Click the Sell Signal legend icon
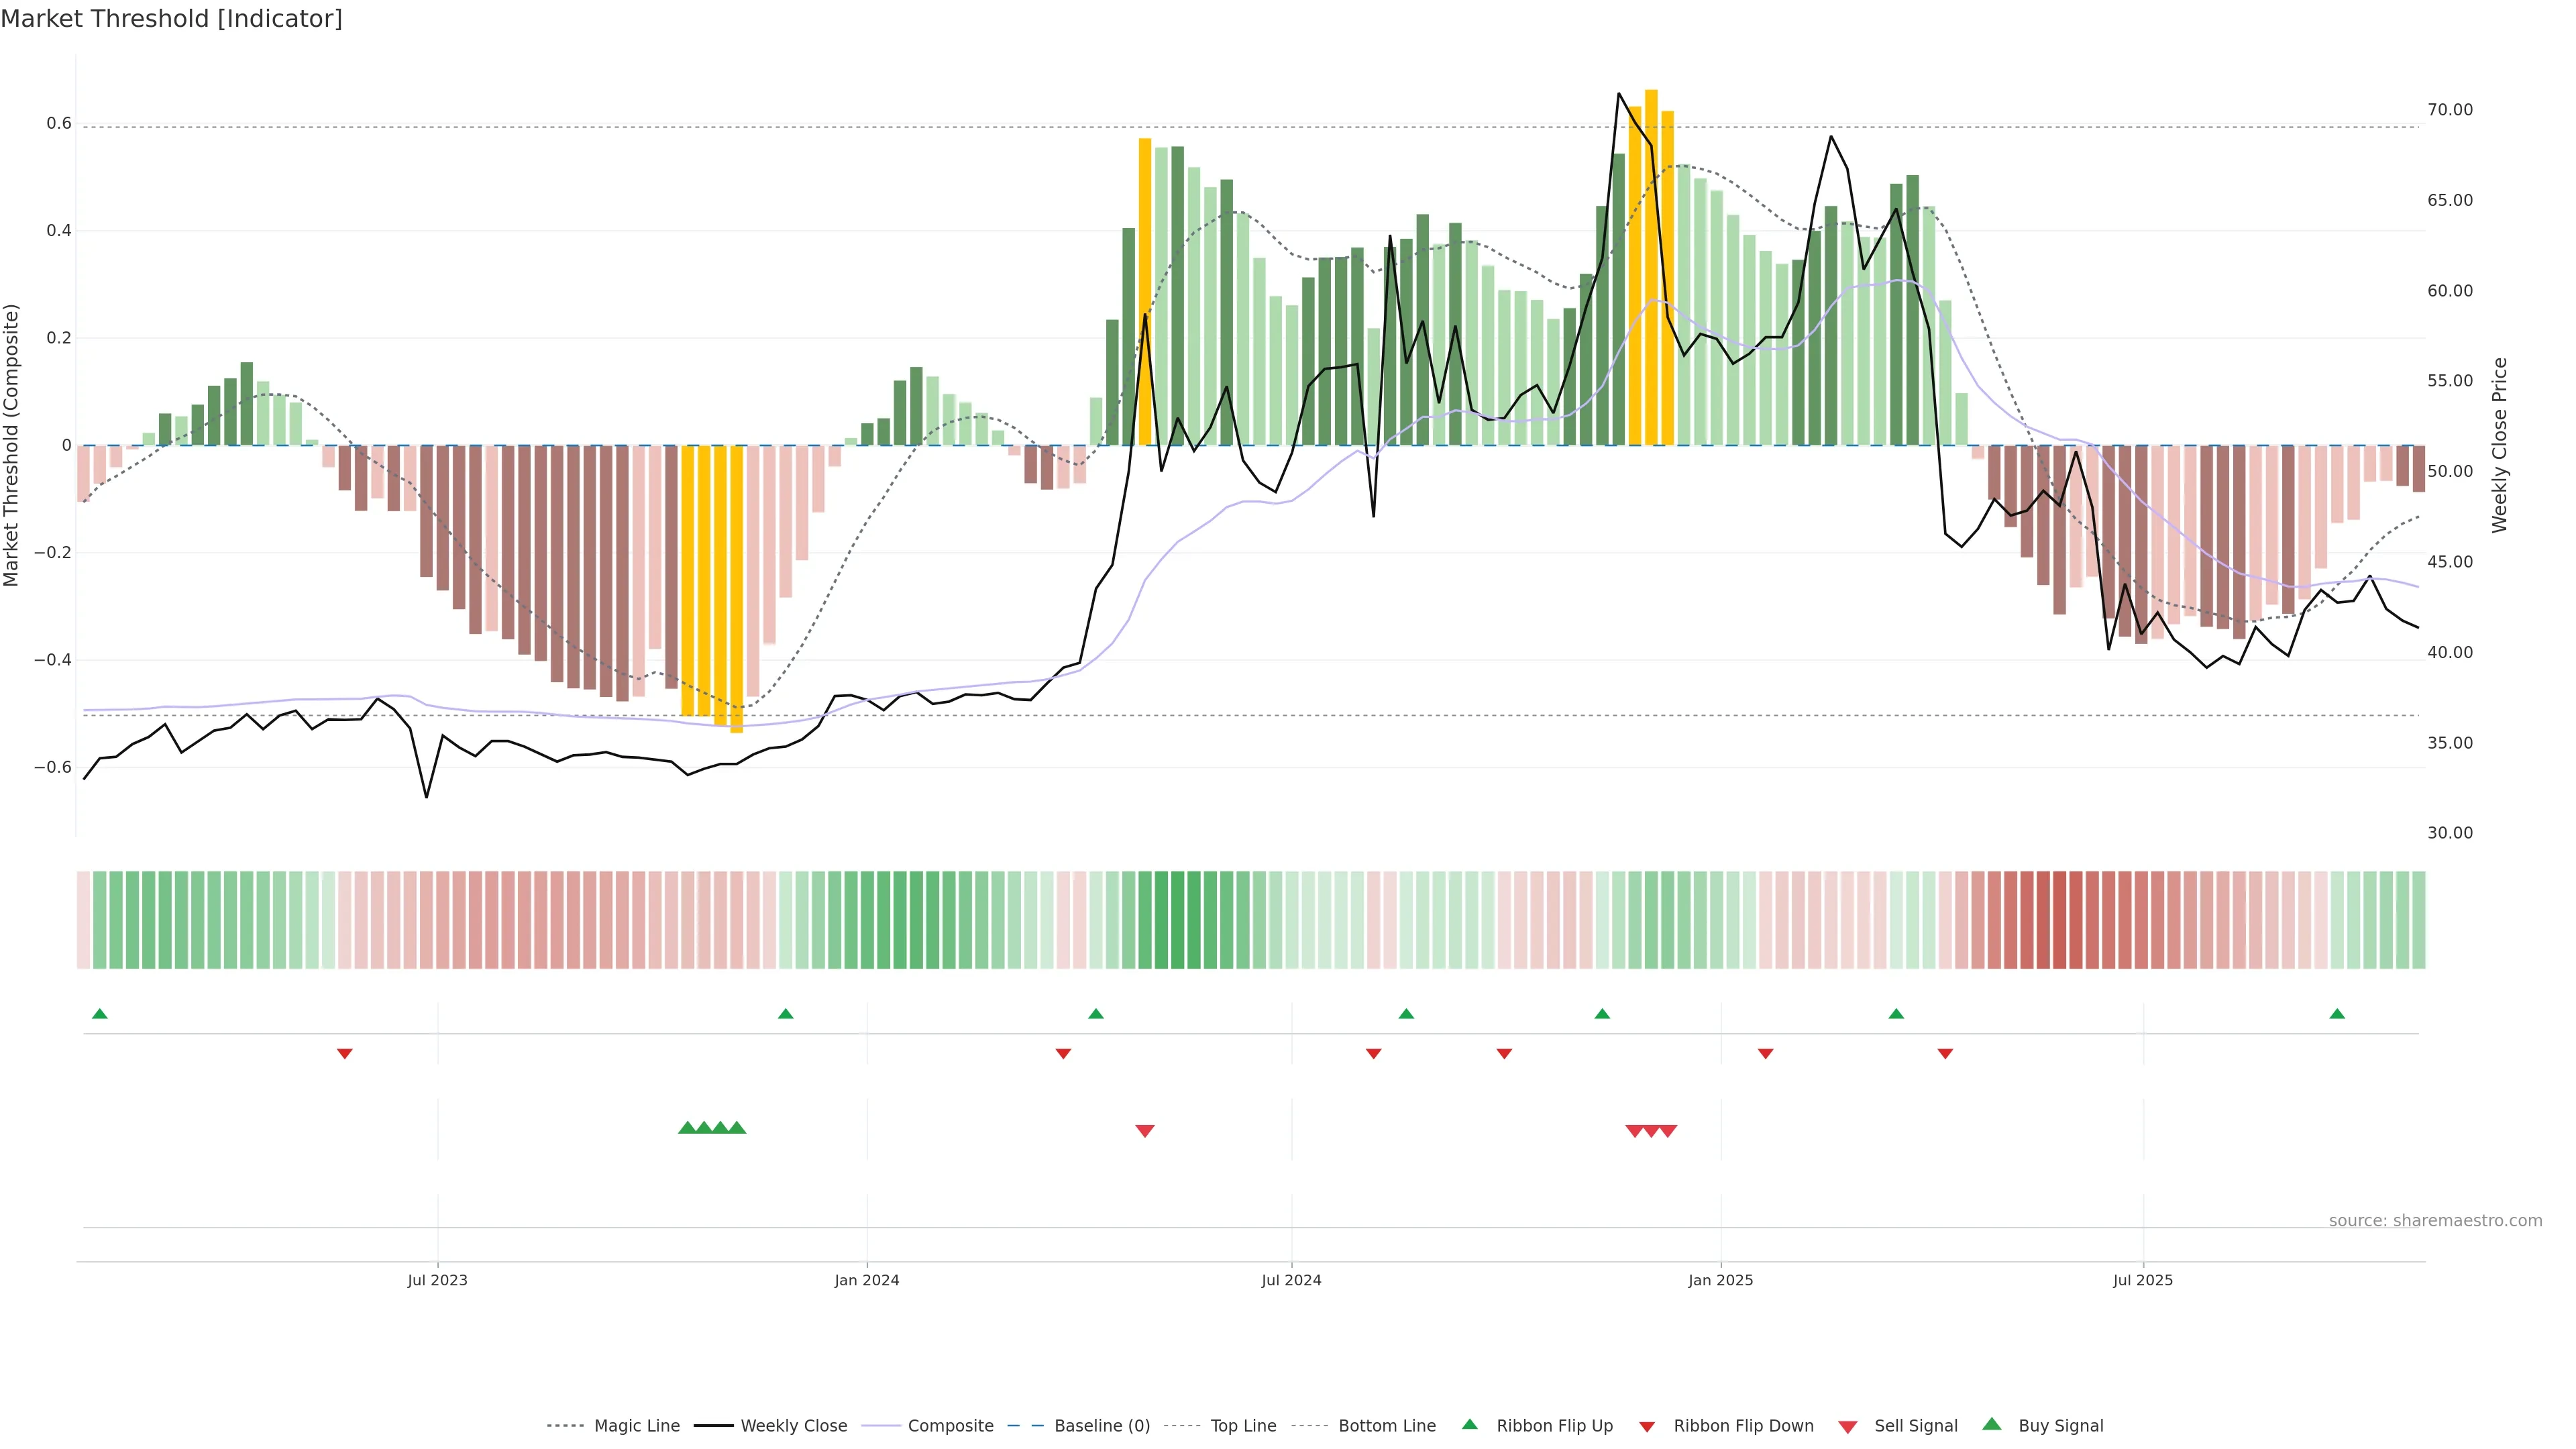Viewport: 2576px width, 1449px height. point(1848,1427)
